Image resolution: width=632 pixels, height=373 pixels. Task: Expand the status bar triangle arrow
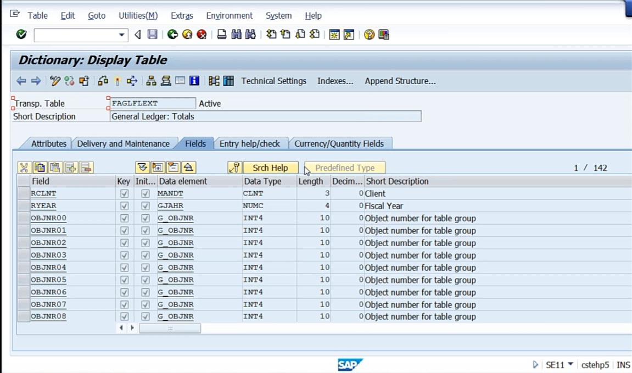click(x=535, y=365)
